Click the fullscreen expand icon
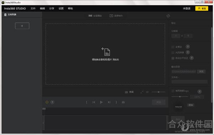The image size is (214, 135). point(142,92)
